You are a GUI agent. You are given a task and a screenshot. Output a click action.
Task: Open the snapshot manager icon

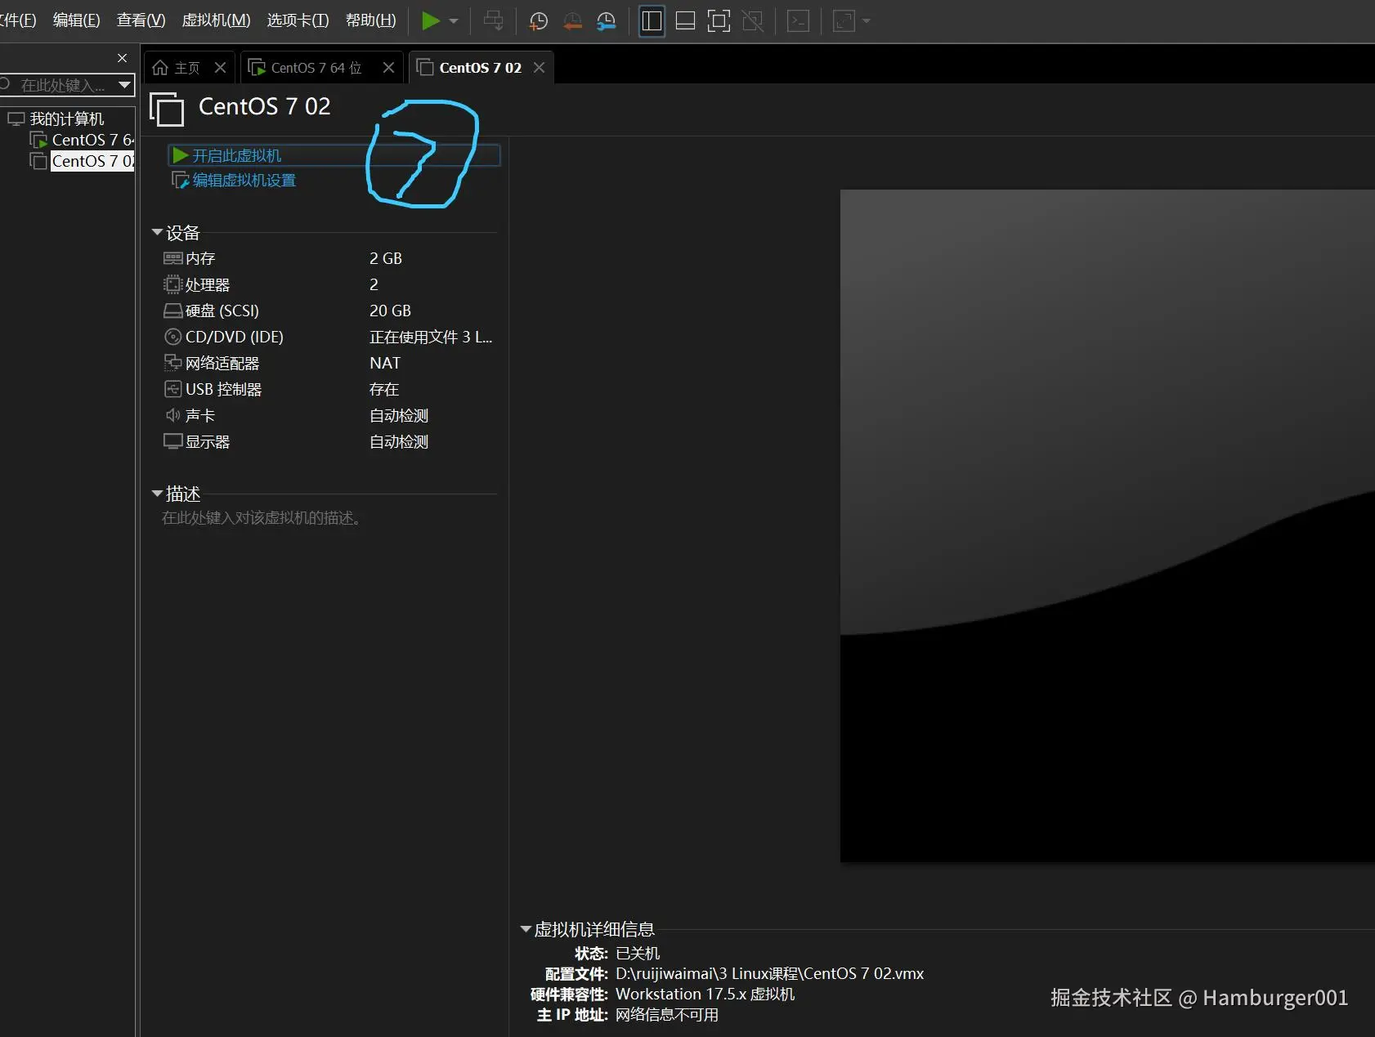(x=606, y=20)
